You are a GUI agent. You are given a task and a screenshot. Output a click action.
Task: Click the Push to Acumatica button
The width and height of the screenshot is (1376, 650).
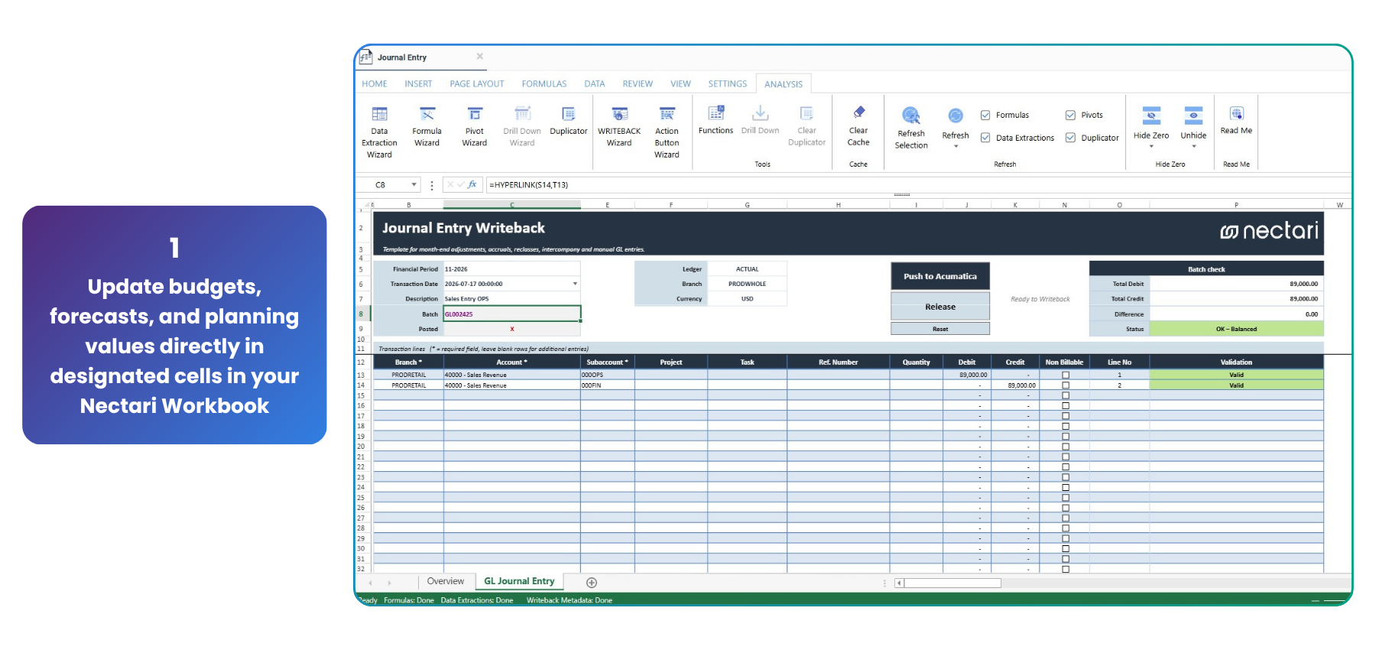(x=940, y=276)
